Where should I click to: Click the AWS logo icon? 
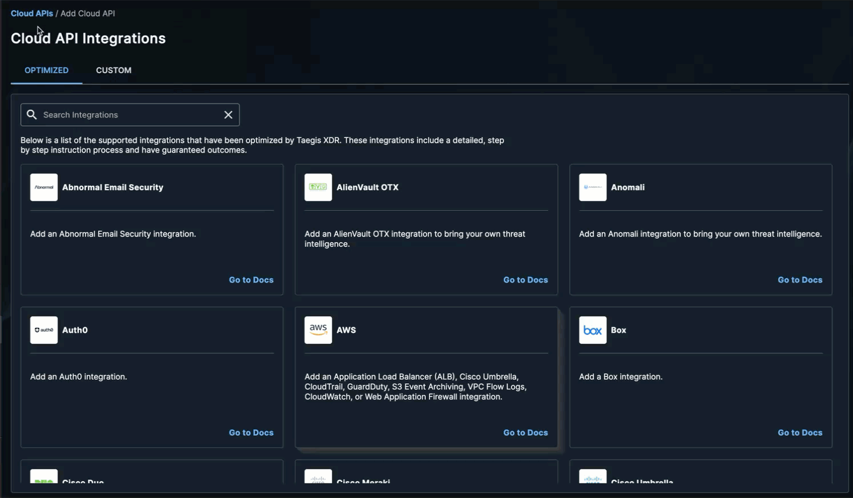pos(318,330)
